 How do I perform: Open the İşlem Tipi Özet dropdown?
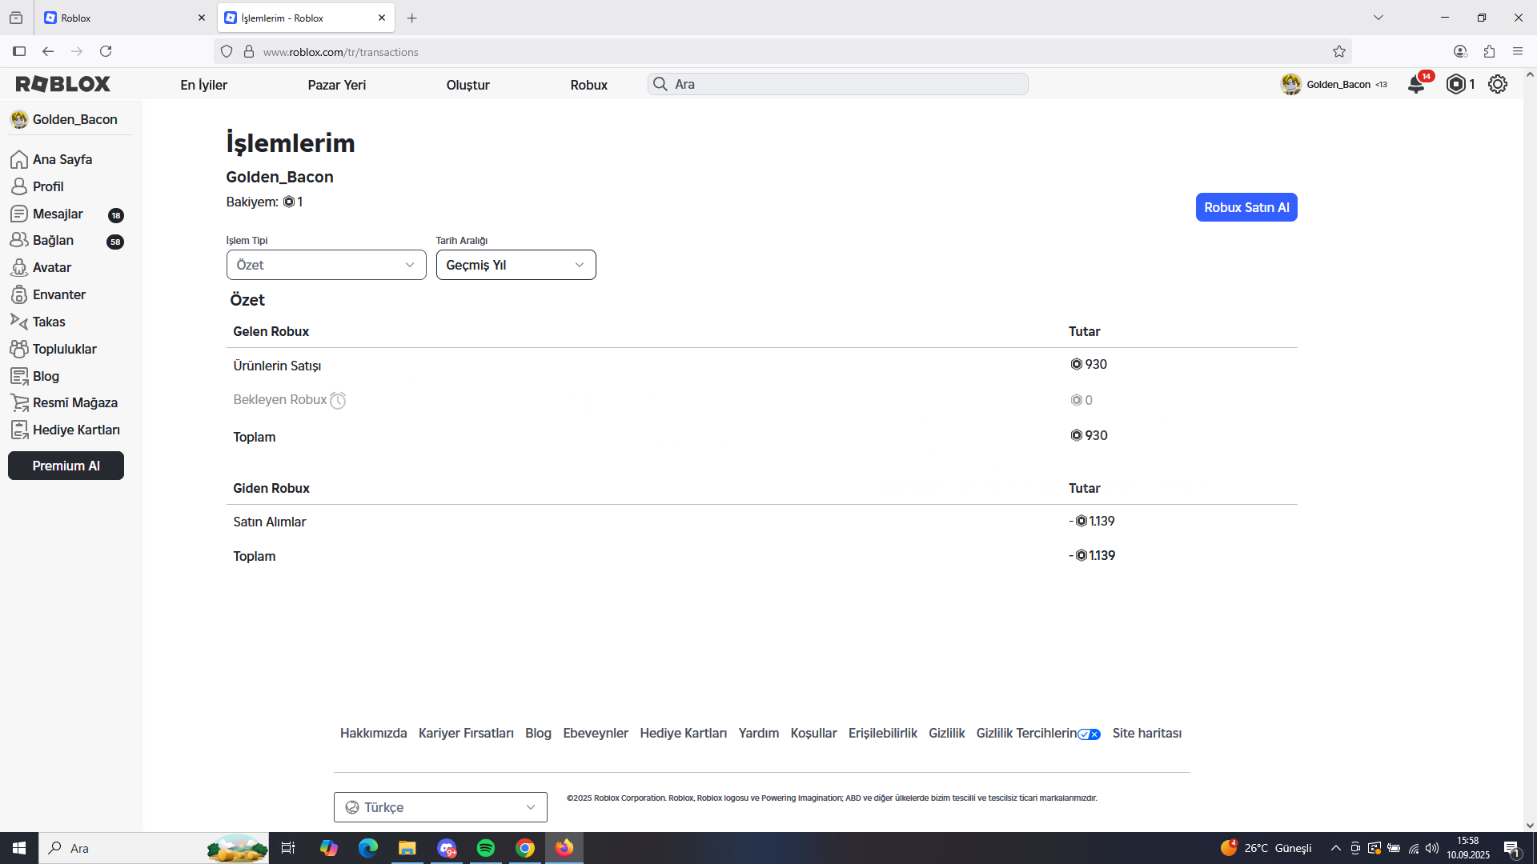[x=326, y=265]
